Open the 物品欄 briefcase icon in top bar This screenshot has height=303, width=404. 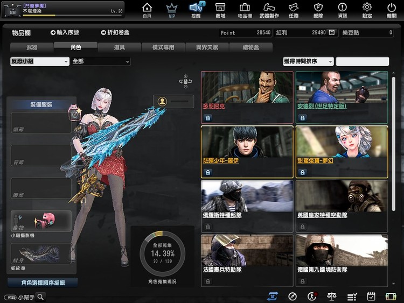(x=245, y=10)
